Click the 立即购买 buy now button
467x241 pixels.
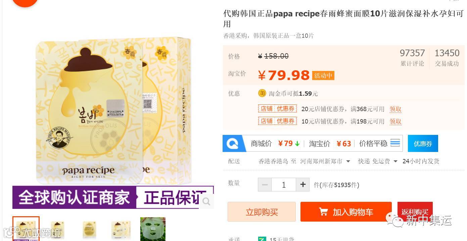262,212
